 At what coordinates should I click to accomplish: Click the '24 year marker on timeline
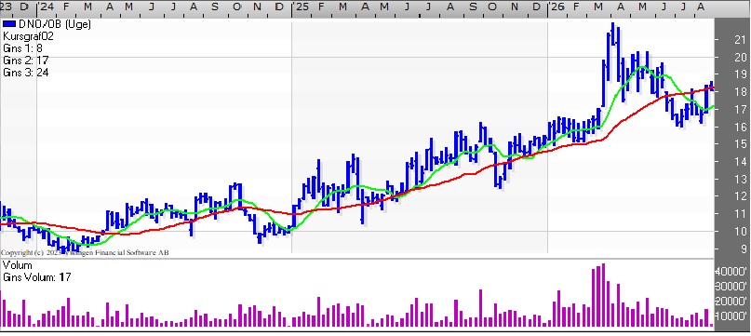(x=47, y=7)
